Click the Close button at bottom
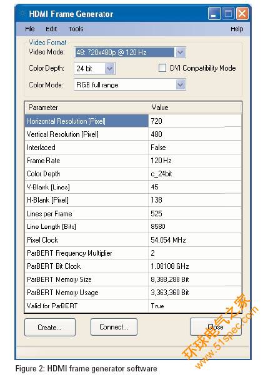Image resolution: width=268 pixels, height=377 pixels. (216, 327)
